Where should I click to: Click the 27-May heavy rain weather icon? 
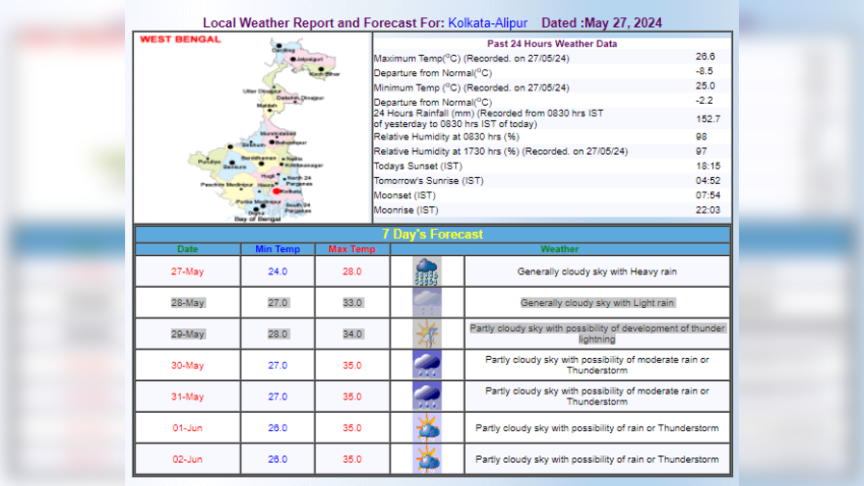(x=426, y=271)
